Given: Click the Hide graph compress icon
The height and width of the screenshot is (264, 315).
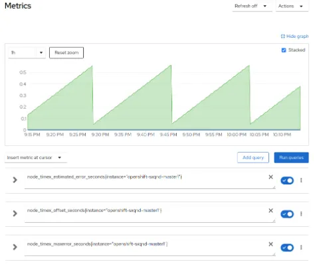Looking at the screenshot, I should point(283,36).
